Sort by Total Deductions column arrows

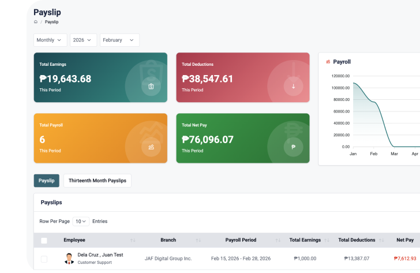381,240
